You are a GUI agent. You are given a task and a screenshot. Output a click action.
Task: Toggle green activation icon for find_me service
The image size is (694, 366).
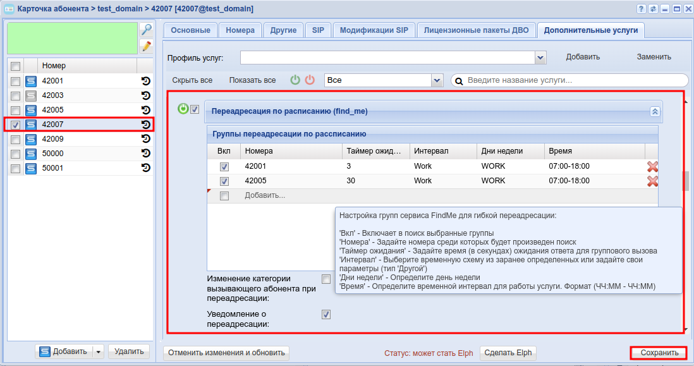point(183,109)
